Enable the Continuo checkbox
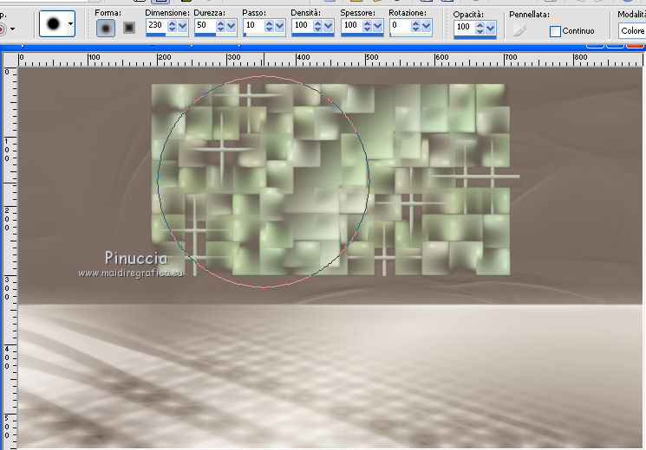Screen dimensions: 646x450 pos(555,31)
